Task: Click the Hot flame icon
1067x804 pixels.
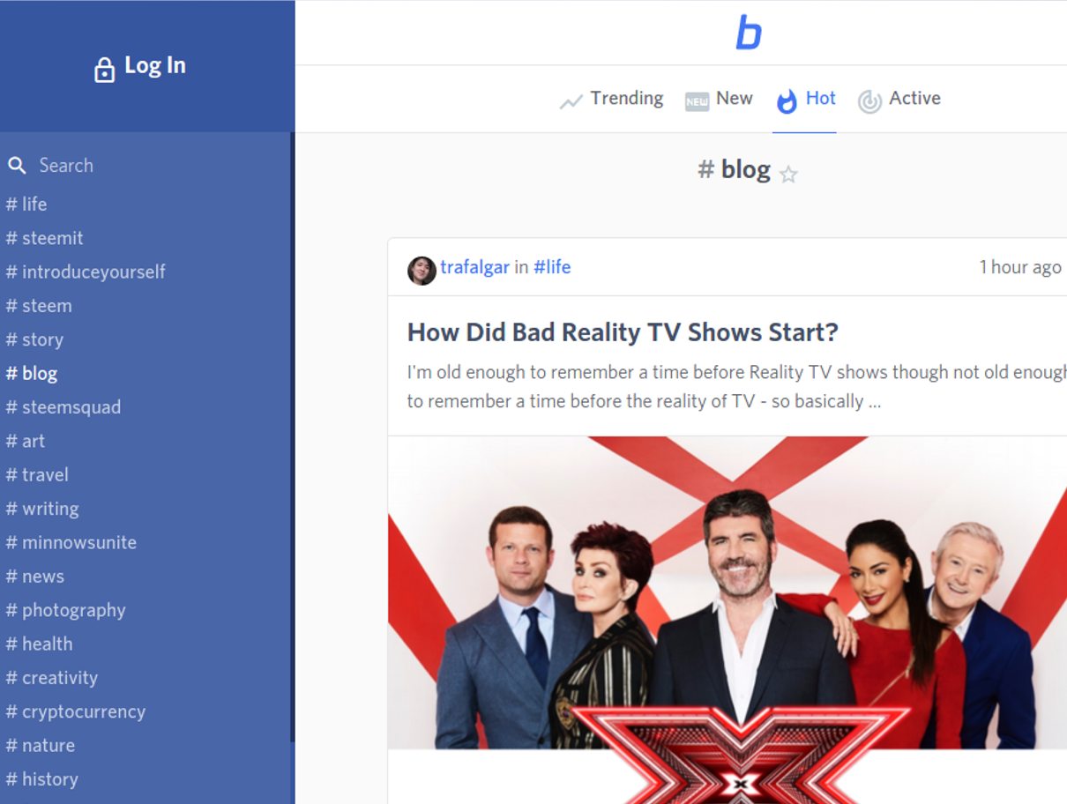Action: point(786,101)
